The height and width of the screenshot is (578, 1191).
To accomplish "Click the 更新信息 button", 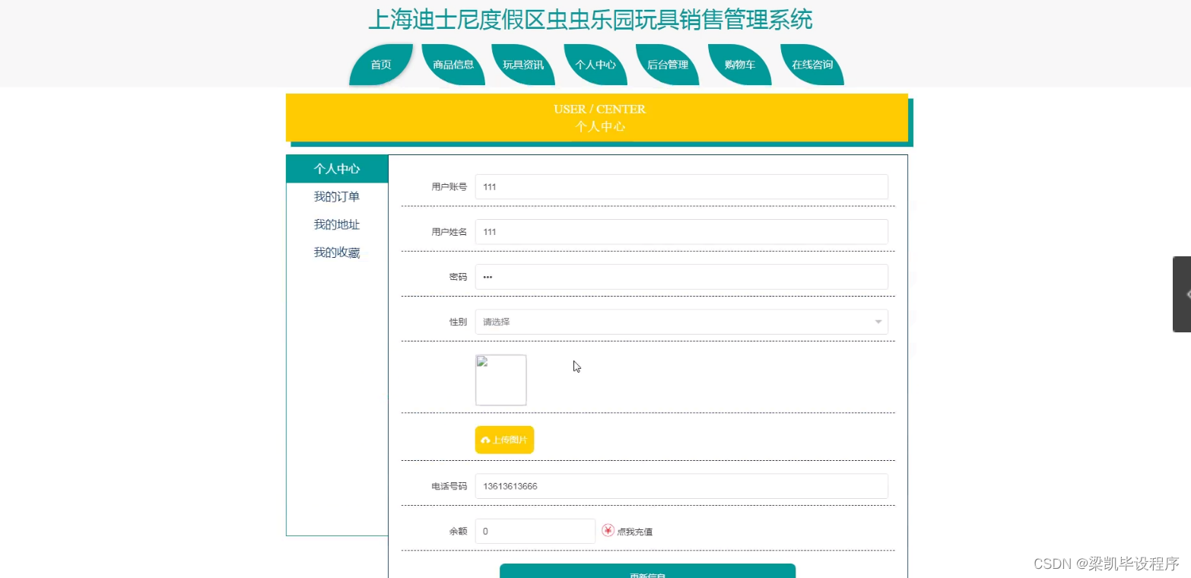I will pos(647,571).
